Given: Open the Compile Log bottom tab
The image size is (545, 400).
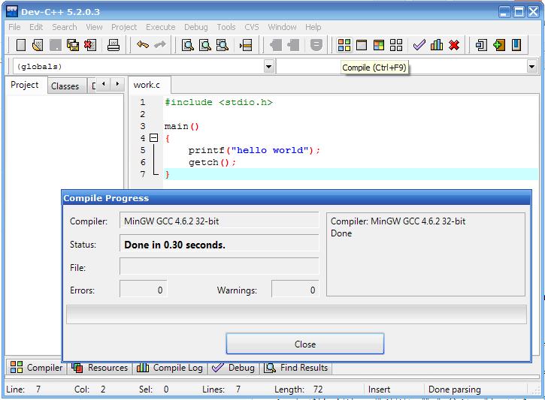Looking at the screenshot, I should click(170, 368).
